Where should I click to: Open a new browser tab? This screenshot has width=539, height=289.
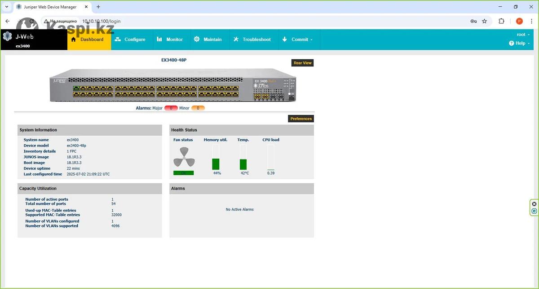coord(98,7)
